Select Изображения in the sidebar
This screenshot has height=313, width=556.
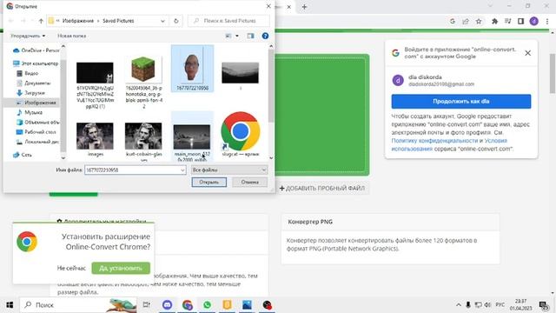point(36,103)
